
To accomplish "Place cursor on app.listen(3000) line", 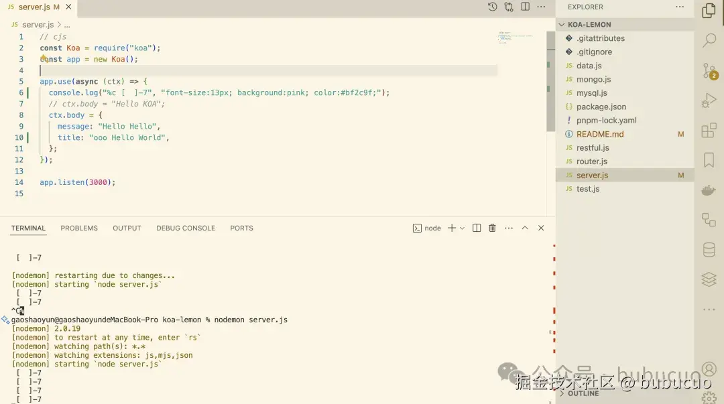I will tap(78, 182).
